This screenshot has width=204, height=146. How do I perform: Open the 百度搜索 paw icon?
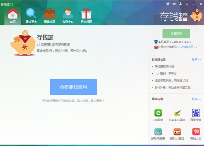coord(196,113)
